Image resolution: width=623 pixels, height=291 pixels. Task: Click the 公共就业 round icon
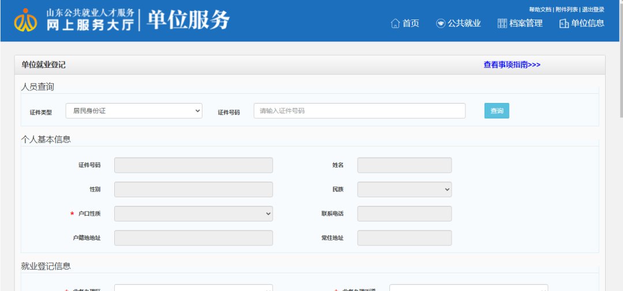click(x=441, y=24)
